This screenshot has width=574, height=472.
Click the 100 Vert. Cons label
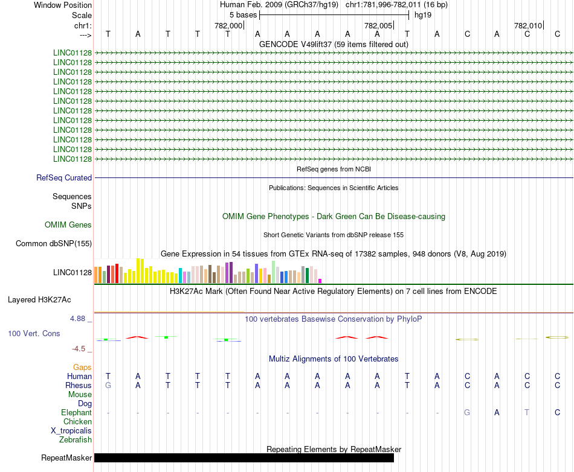34,333
